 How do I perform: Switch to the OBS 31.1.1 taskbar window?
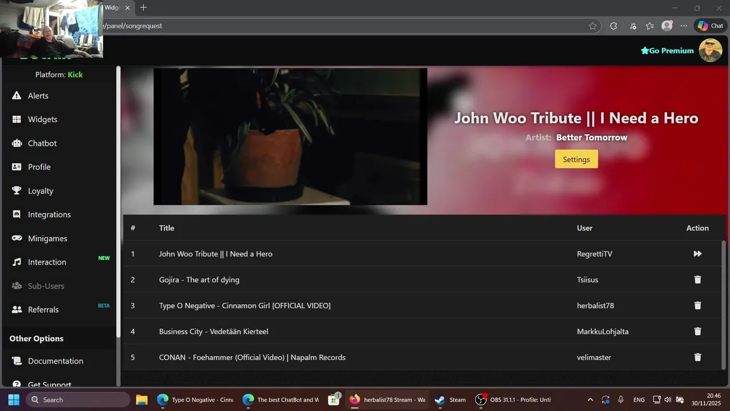coord(513,400)
